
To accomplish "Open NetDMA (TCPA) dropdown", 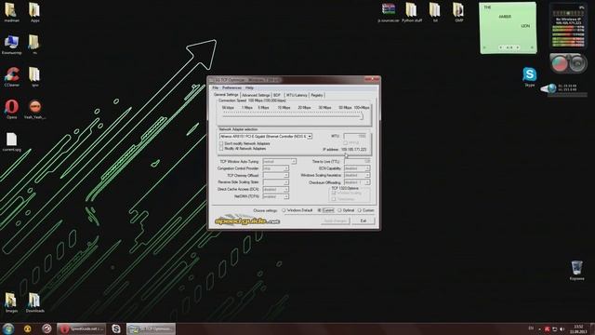I will [x=286, y=196].
